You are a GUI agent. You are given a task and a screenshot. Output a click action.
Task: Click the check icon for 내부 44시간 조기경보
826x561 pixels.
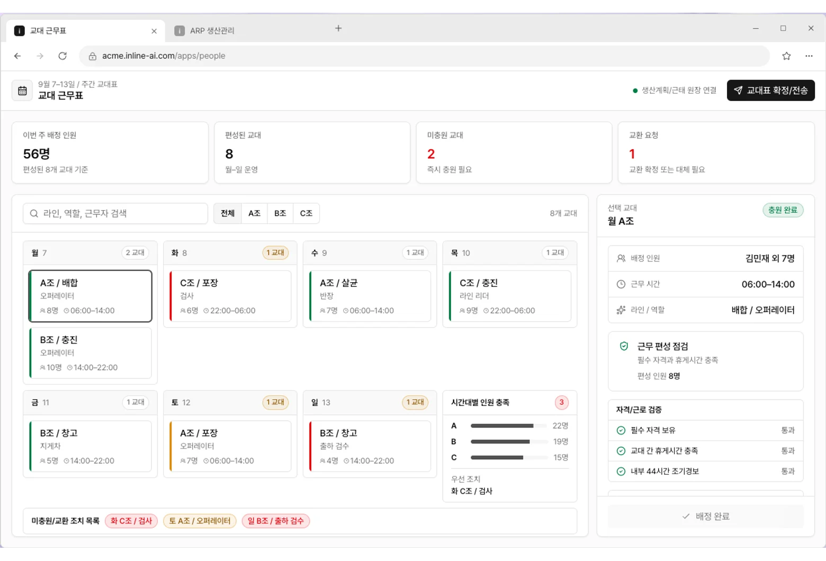(x=621, y=472)
